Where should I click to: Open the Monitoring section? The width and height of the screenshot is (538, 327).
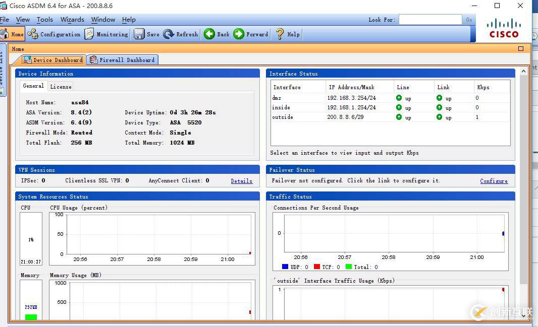106,34
